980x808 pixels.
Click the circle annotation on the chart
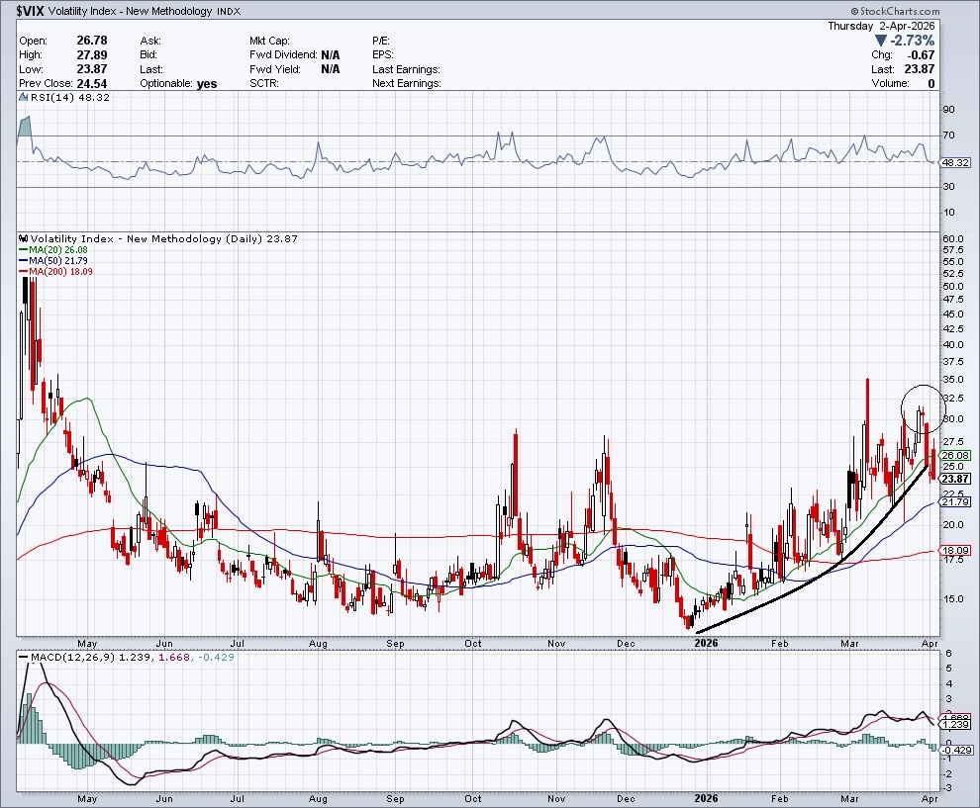coord(923,405)
